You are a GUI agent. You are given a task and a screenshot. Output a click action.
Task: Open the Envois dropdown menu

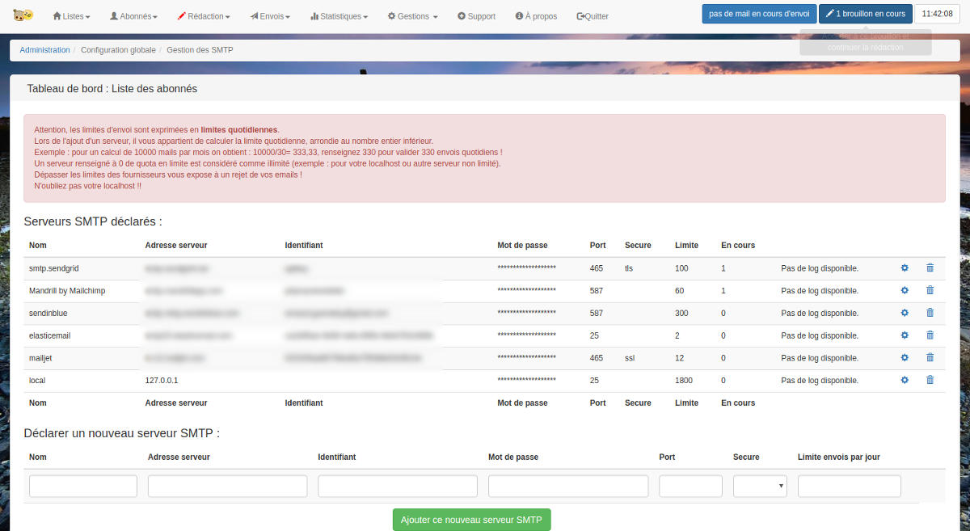coord(270,15)
